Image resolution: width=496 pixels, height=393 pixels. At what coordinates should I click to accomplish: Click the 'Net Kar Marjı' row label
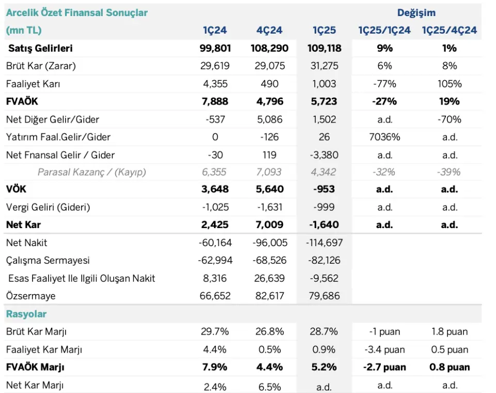(x=35, y=385)
